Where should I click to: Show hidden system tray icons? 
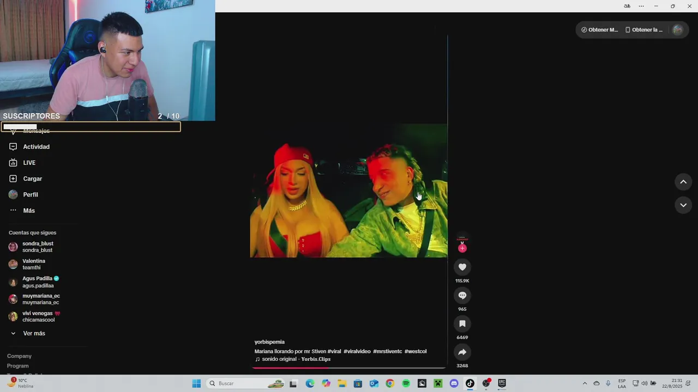(585, 383)
